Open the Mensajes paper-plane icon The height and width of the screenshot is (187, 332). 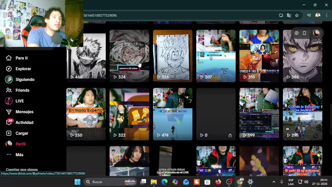(x=9, y=112)
